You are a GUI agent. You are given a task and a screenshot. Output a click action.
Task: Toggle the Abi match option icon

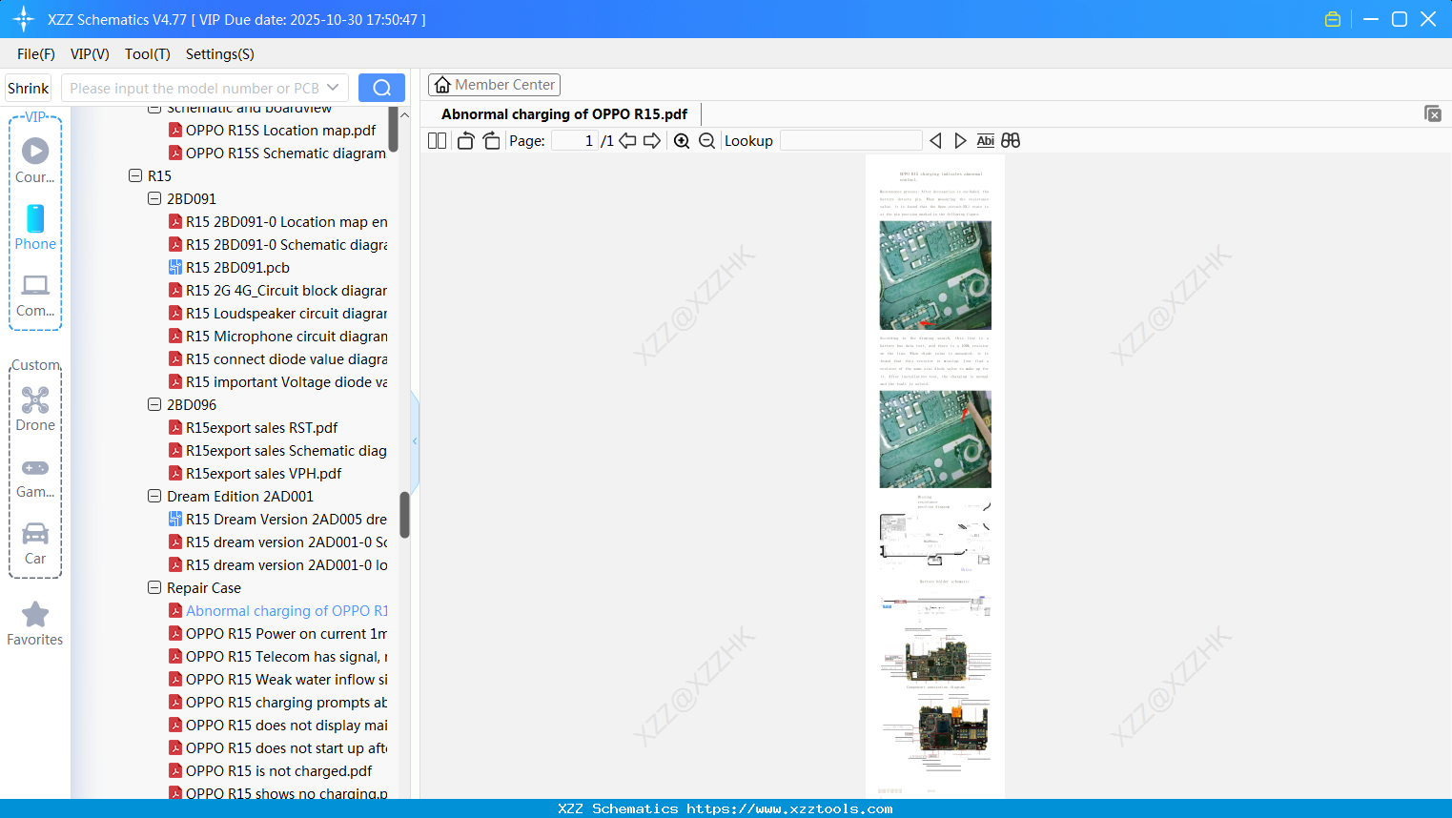click(x=986, y=141)
